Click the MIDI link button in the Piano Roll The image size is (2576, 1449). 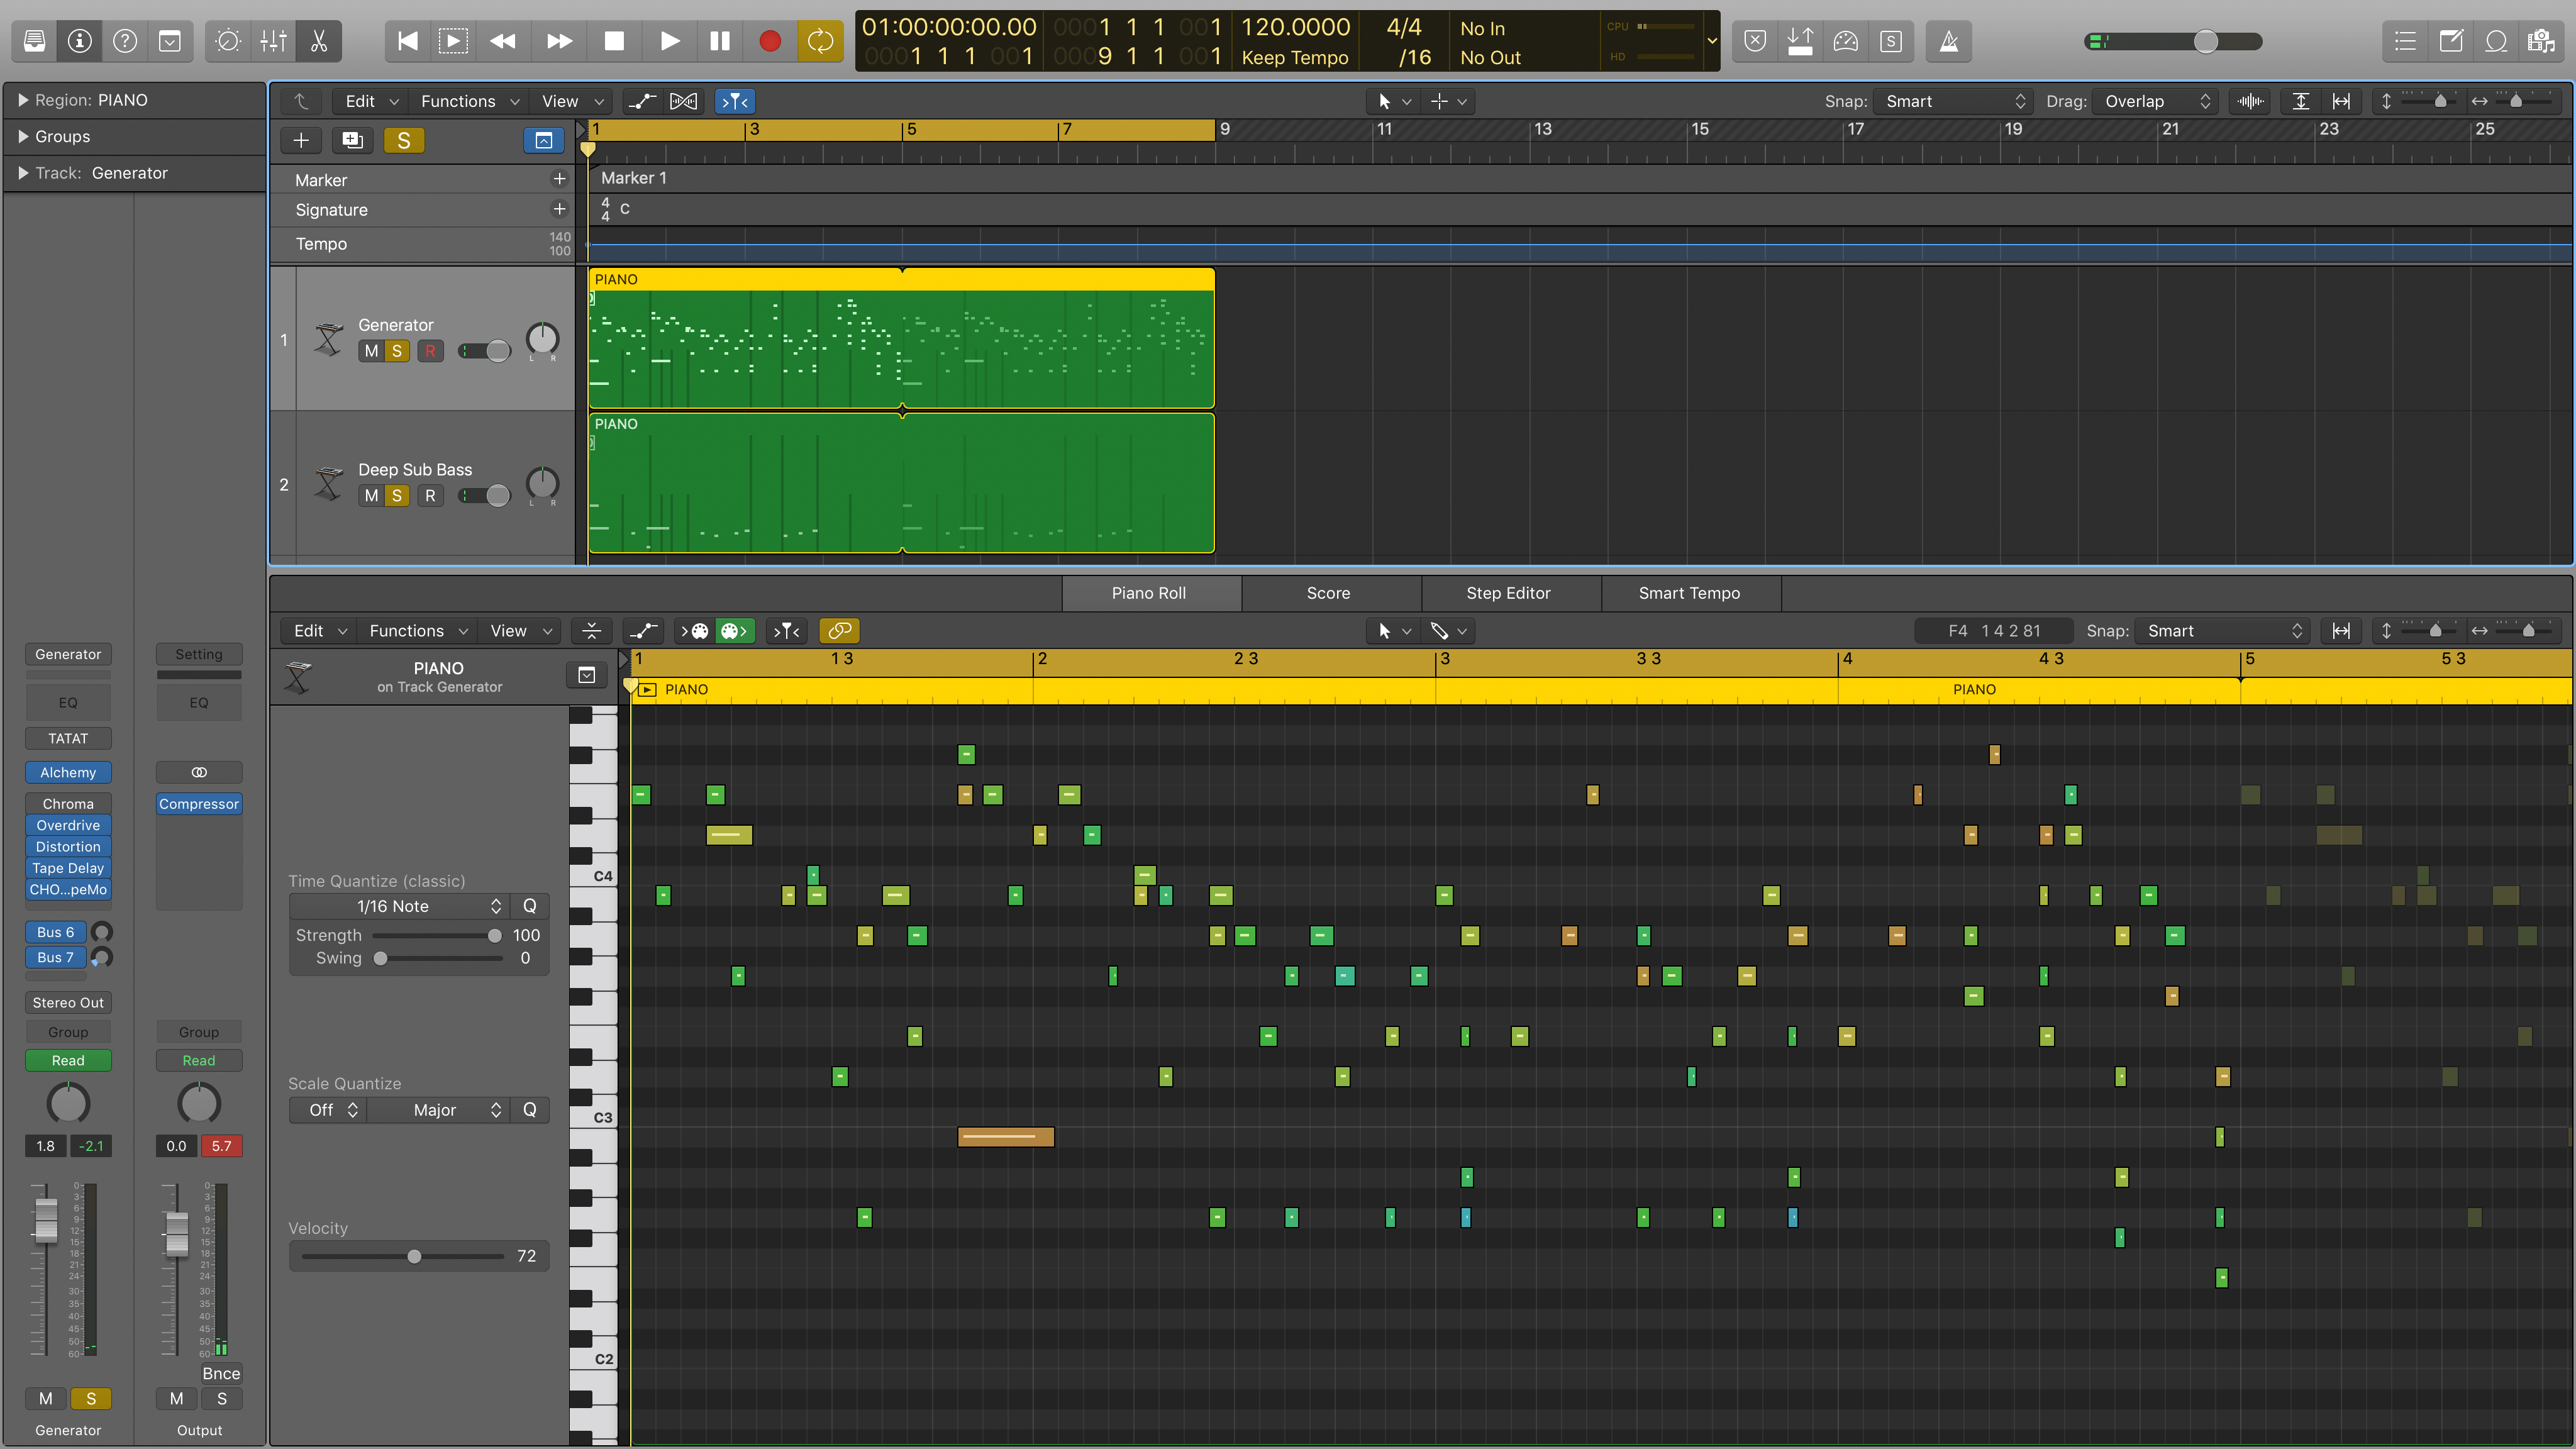pos(839,631)
